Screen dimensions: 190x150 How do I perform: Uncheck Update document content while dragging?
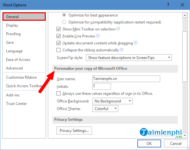(x=59, y=43)
